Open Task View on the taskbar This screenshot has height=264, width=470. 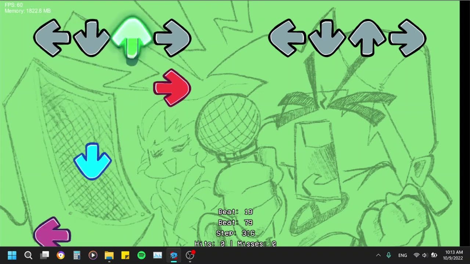coord(44,255)
